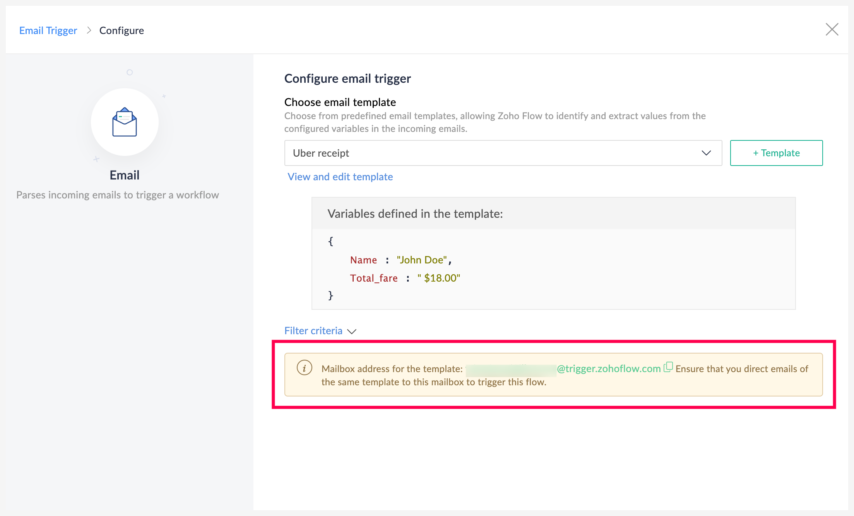Add a new template via + Template
Viewport: 854px width, 516px height.
(x=776, y=153)
